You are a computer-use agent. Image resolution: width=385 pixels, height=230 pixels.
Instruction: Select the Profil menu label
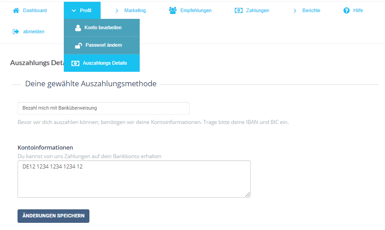click(x=85, y=10)
